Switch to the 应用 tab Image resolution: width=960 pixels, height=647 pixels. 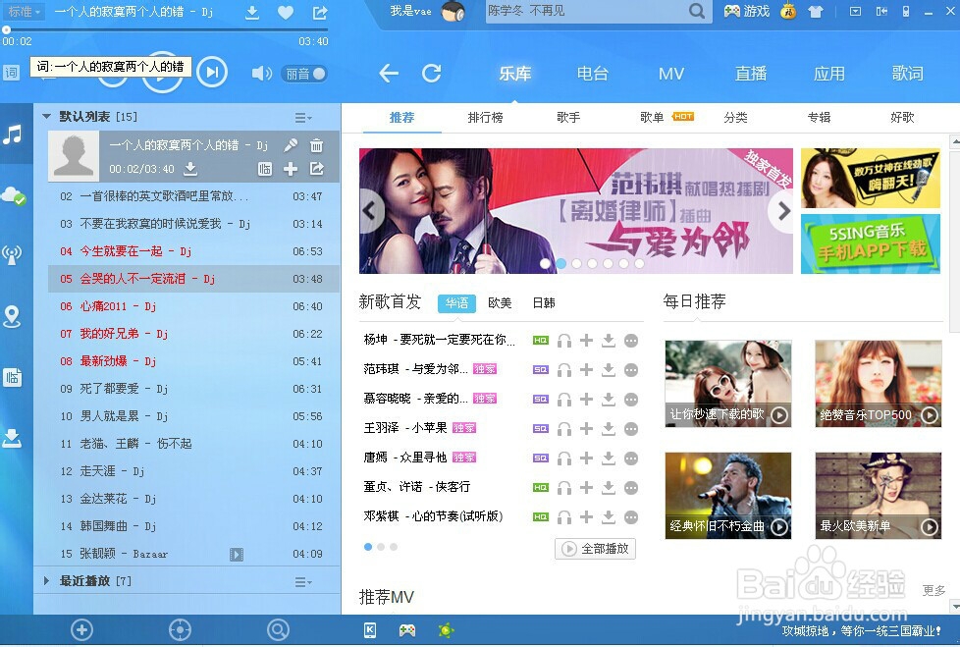[x=829, y=74]
